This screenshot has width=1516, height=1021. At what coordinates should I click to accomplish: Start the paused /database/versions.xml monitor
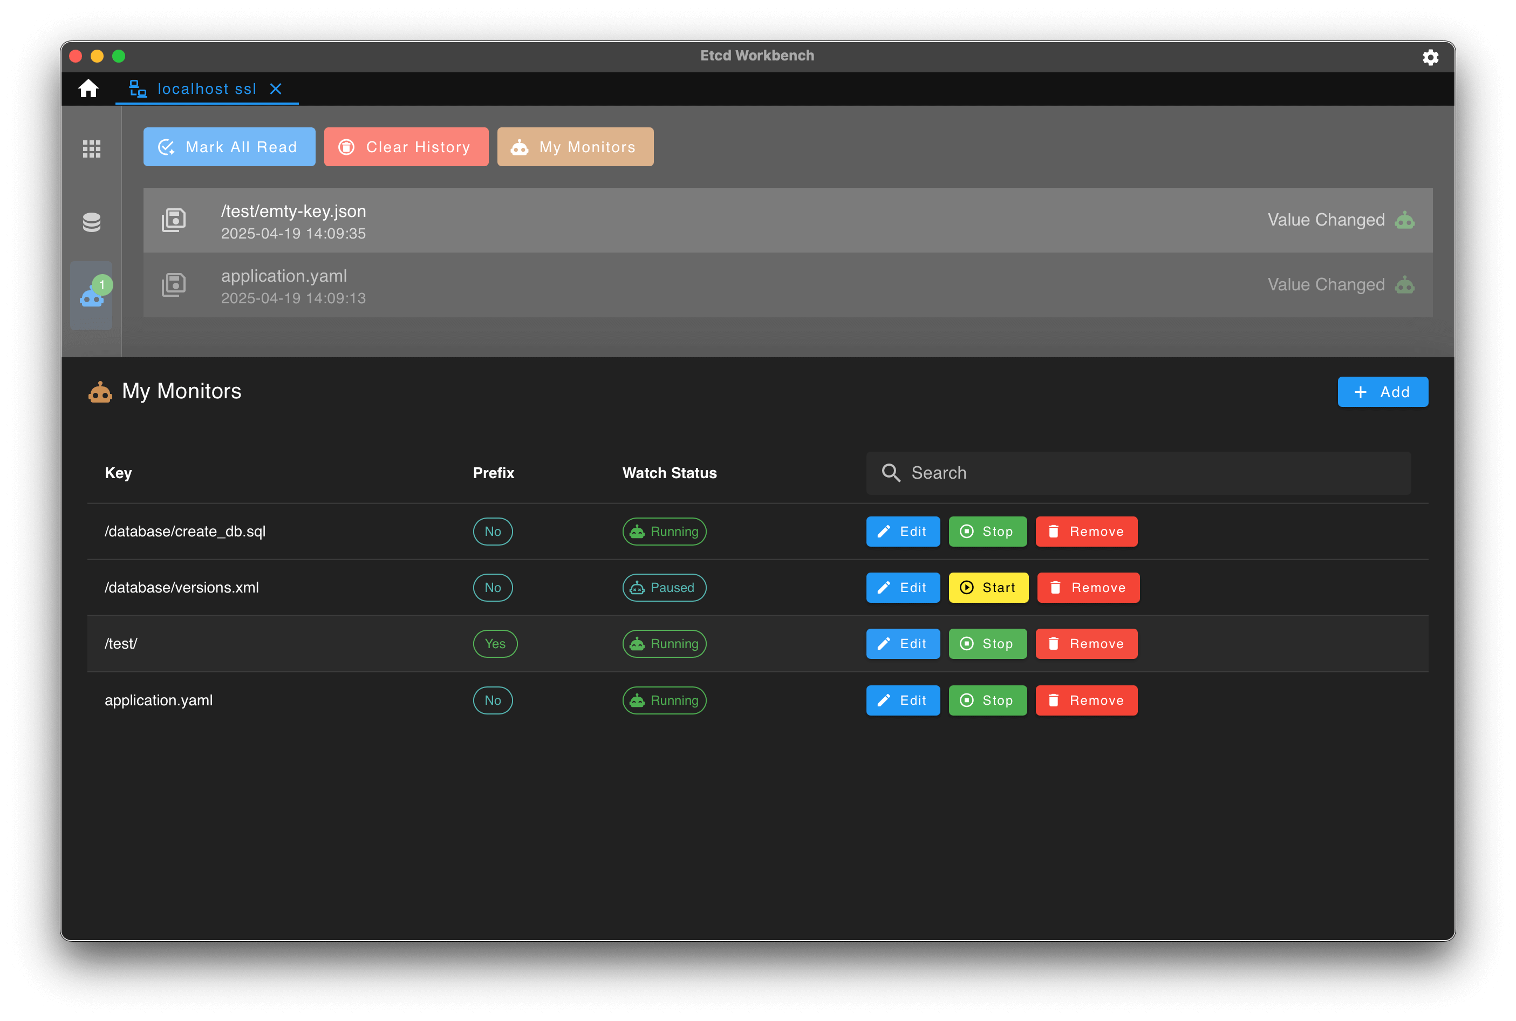[988, 587]
